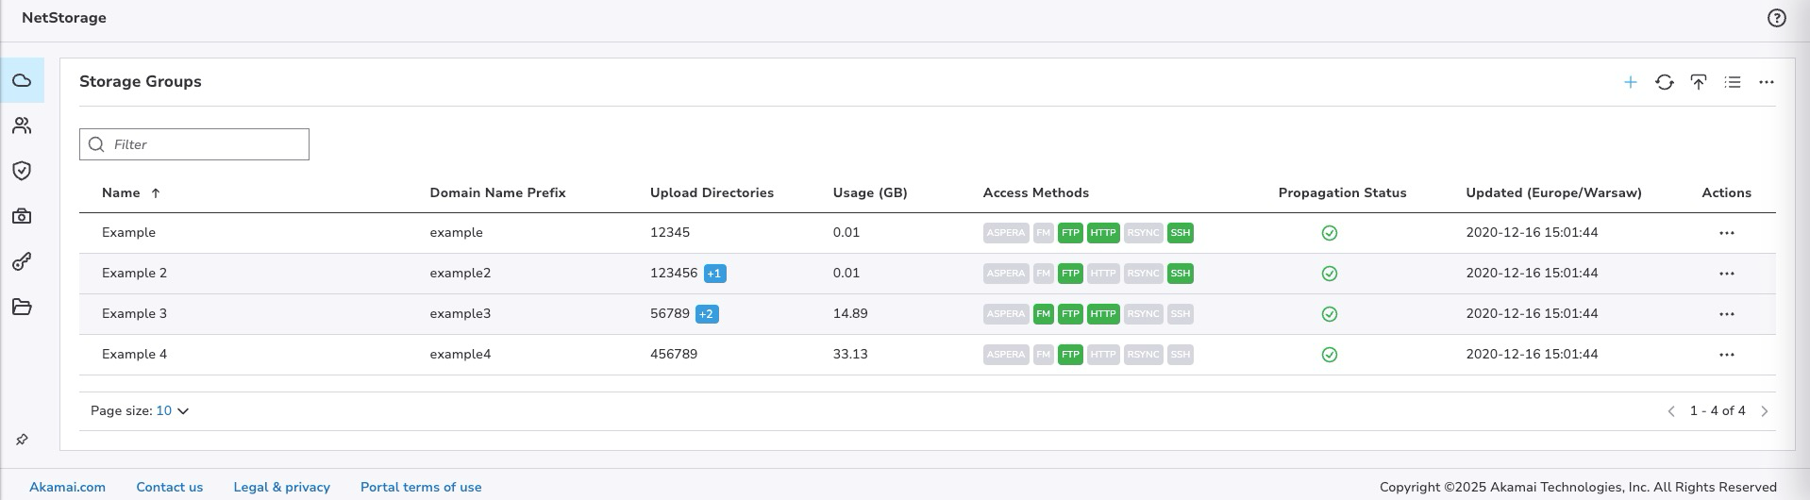1810x500 pixels.
Task: Click the upload arrow toolbar icon
Action: click(1698, 83)
